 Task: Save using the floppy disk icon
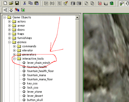pos(17,3)
